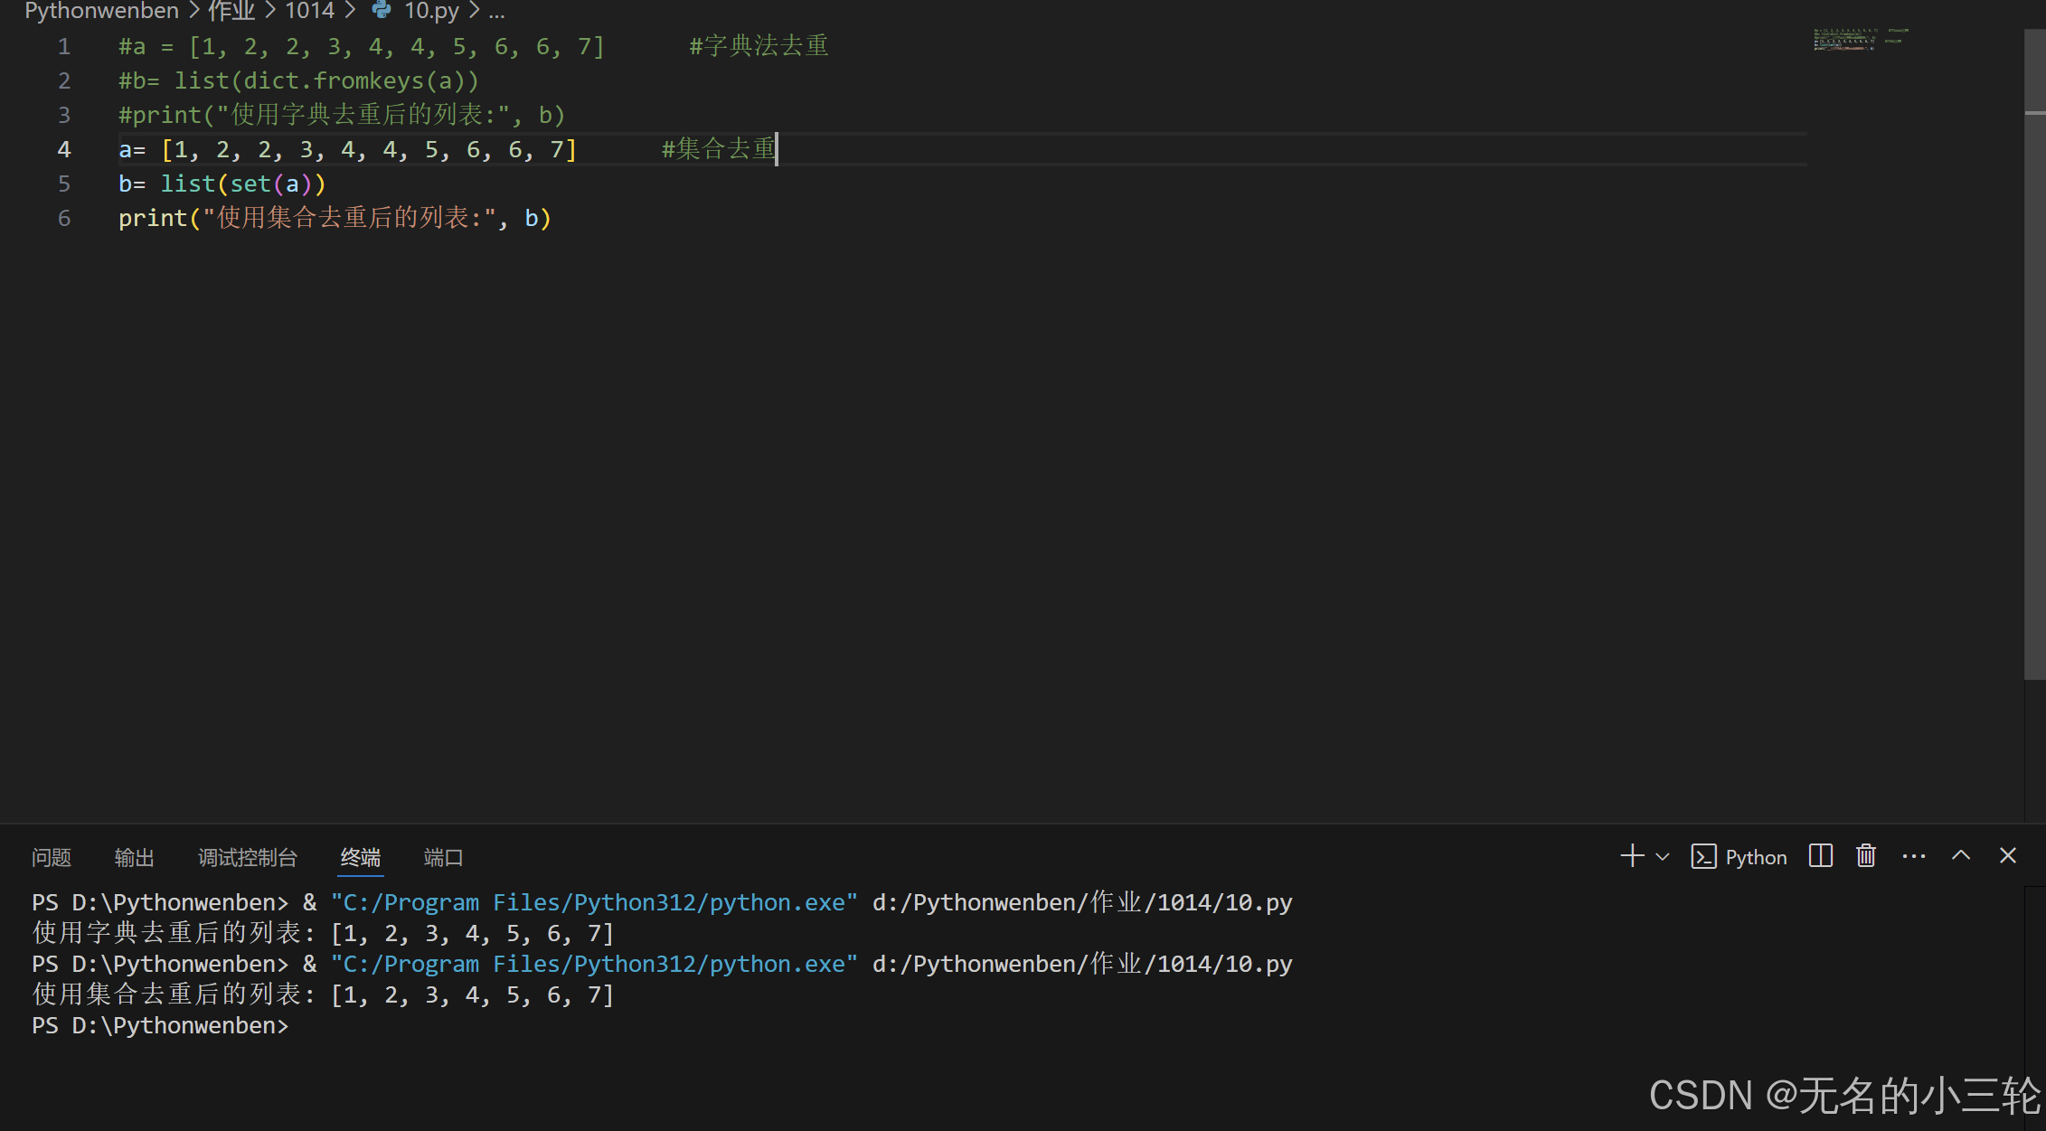
Task: Open the terminal panel more actions ellipsis
Action: pos(1914,856)
